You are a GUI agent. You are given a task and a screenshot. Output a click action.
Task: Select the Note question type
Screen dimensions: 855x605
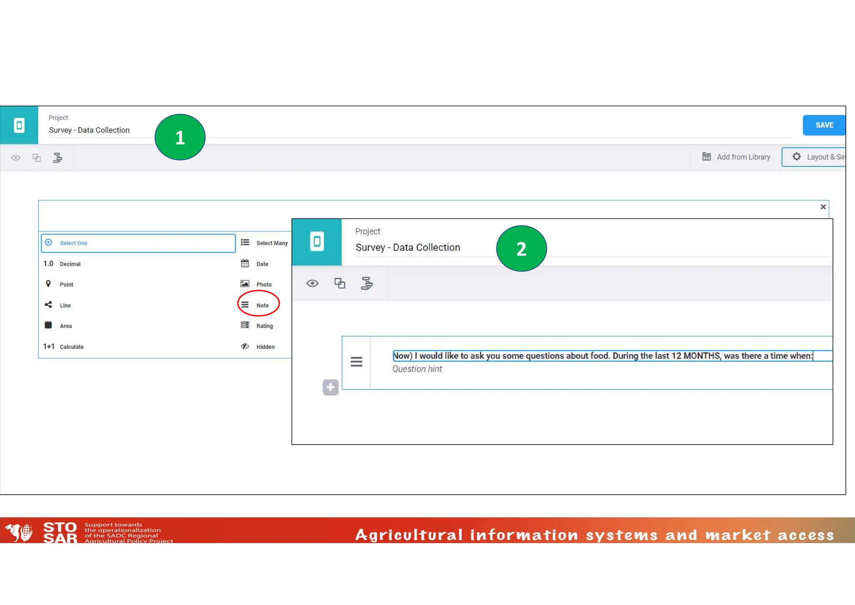click(262, 305)
